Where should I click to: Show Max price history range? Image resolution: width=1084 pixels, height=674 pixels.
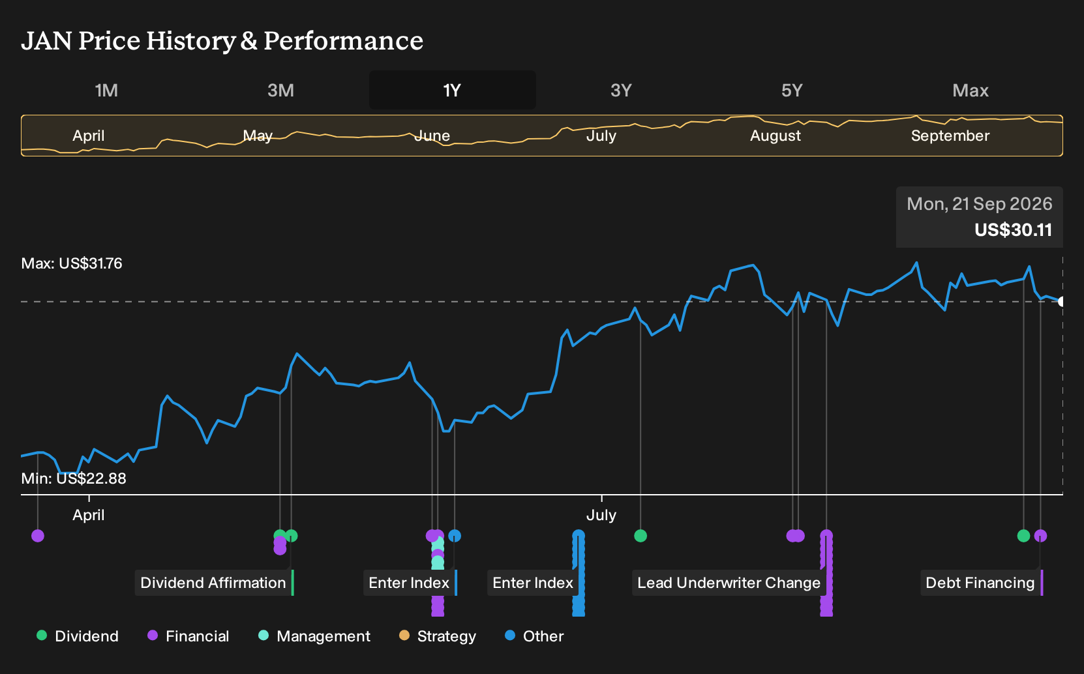(x=971, y=91)
